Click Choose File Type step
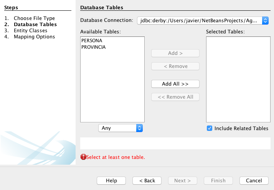 pyautogui.click(x=34, y=18)
